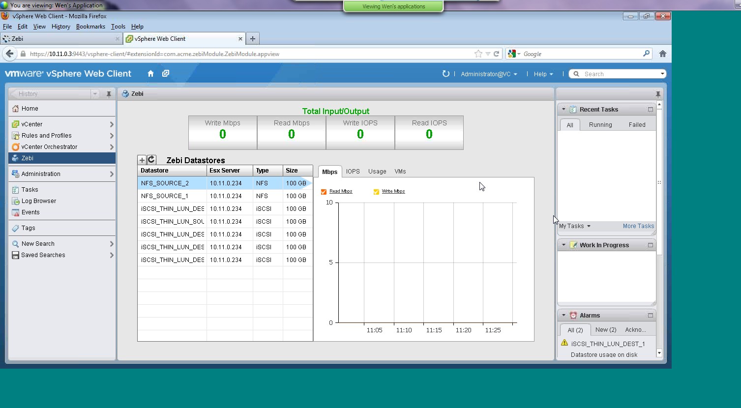Go back using the Firefox back arrow
Screen dimensions: 741x408
9,54
